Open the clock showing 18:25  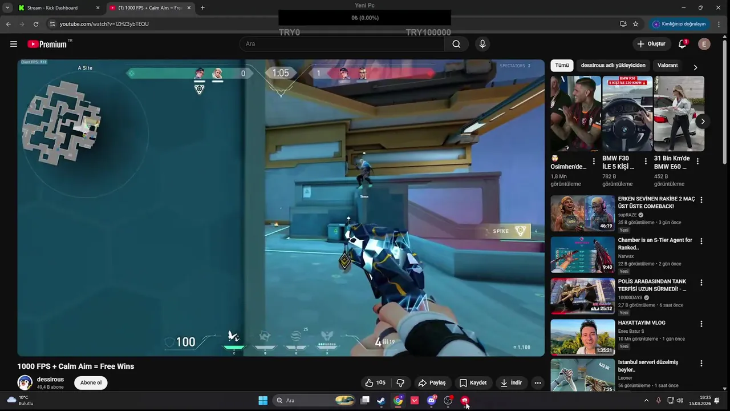tap(700, 400)
